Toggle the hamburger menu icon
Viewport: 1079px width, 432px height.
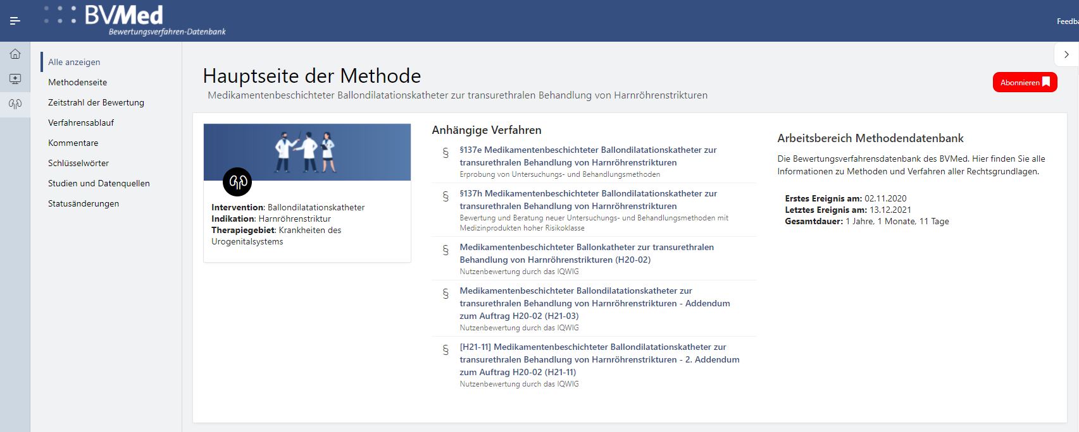pyautogui.click(x=15, y=21)
